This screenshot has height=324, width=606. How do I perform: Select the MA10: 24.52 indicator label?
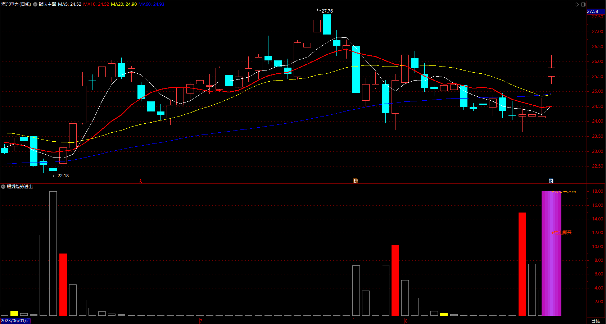(x=96, y=4)
